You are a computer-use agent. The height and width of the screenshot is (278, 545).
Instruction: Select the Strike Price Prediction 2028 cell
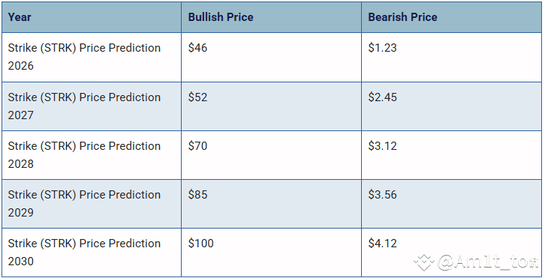(x=92, y=155)
